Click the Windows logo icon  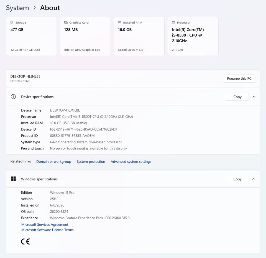[13, 179]
